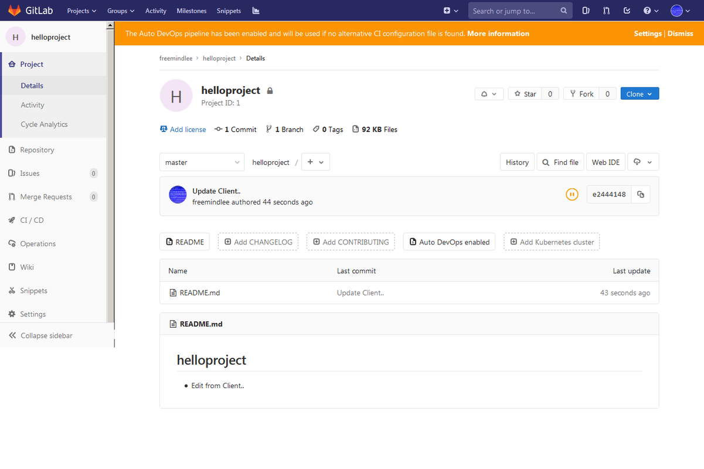Click the helloproject avatar in the sidebar
The height and width of the screenshot is (469, 704).
point(15,37)
